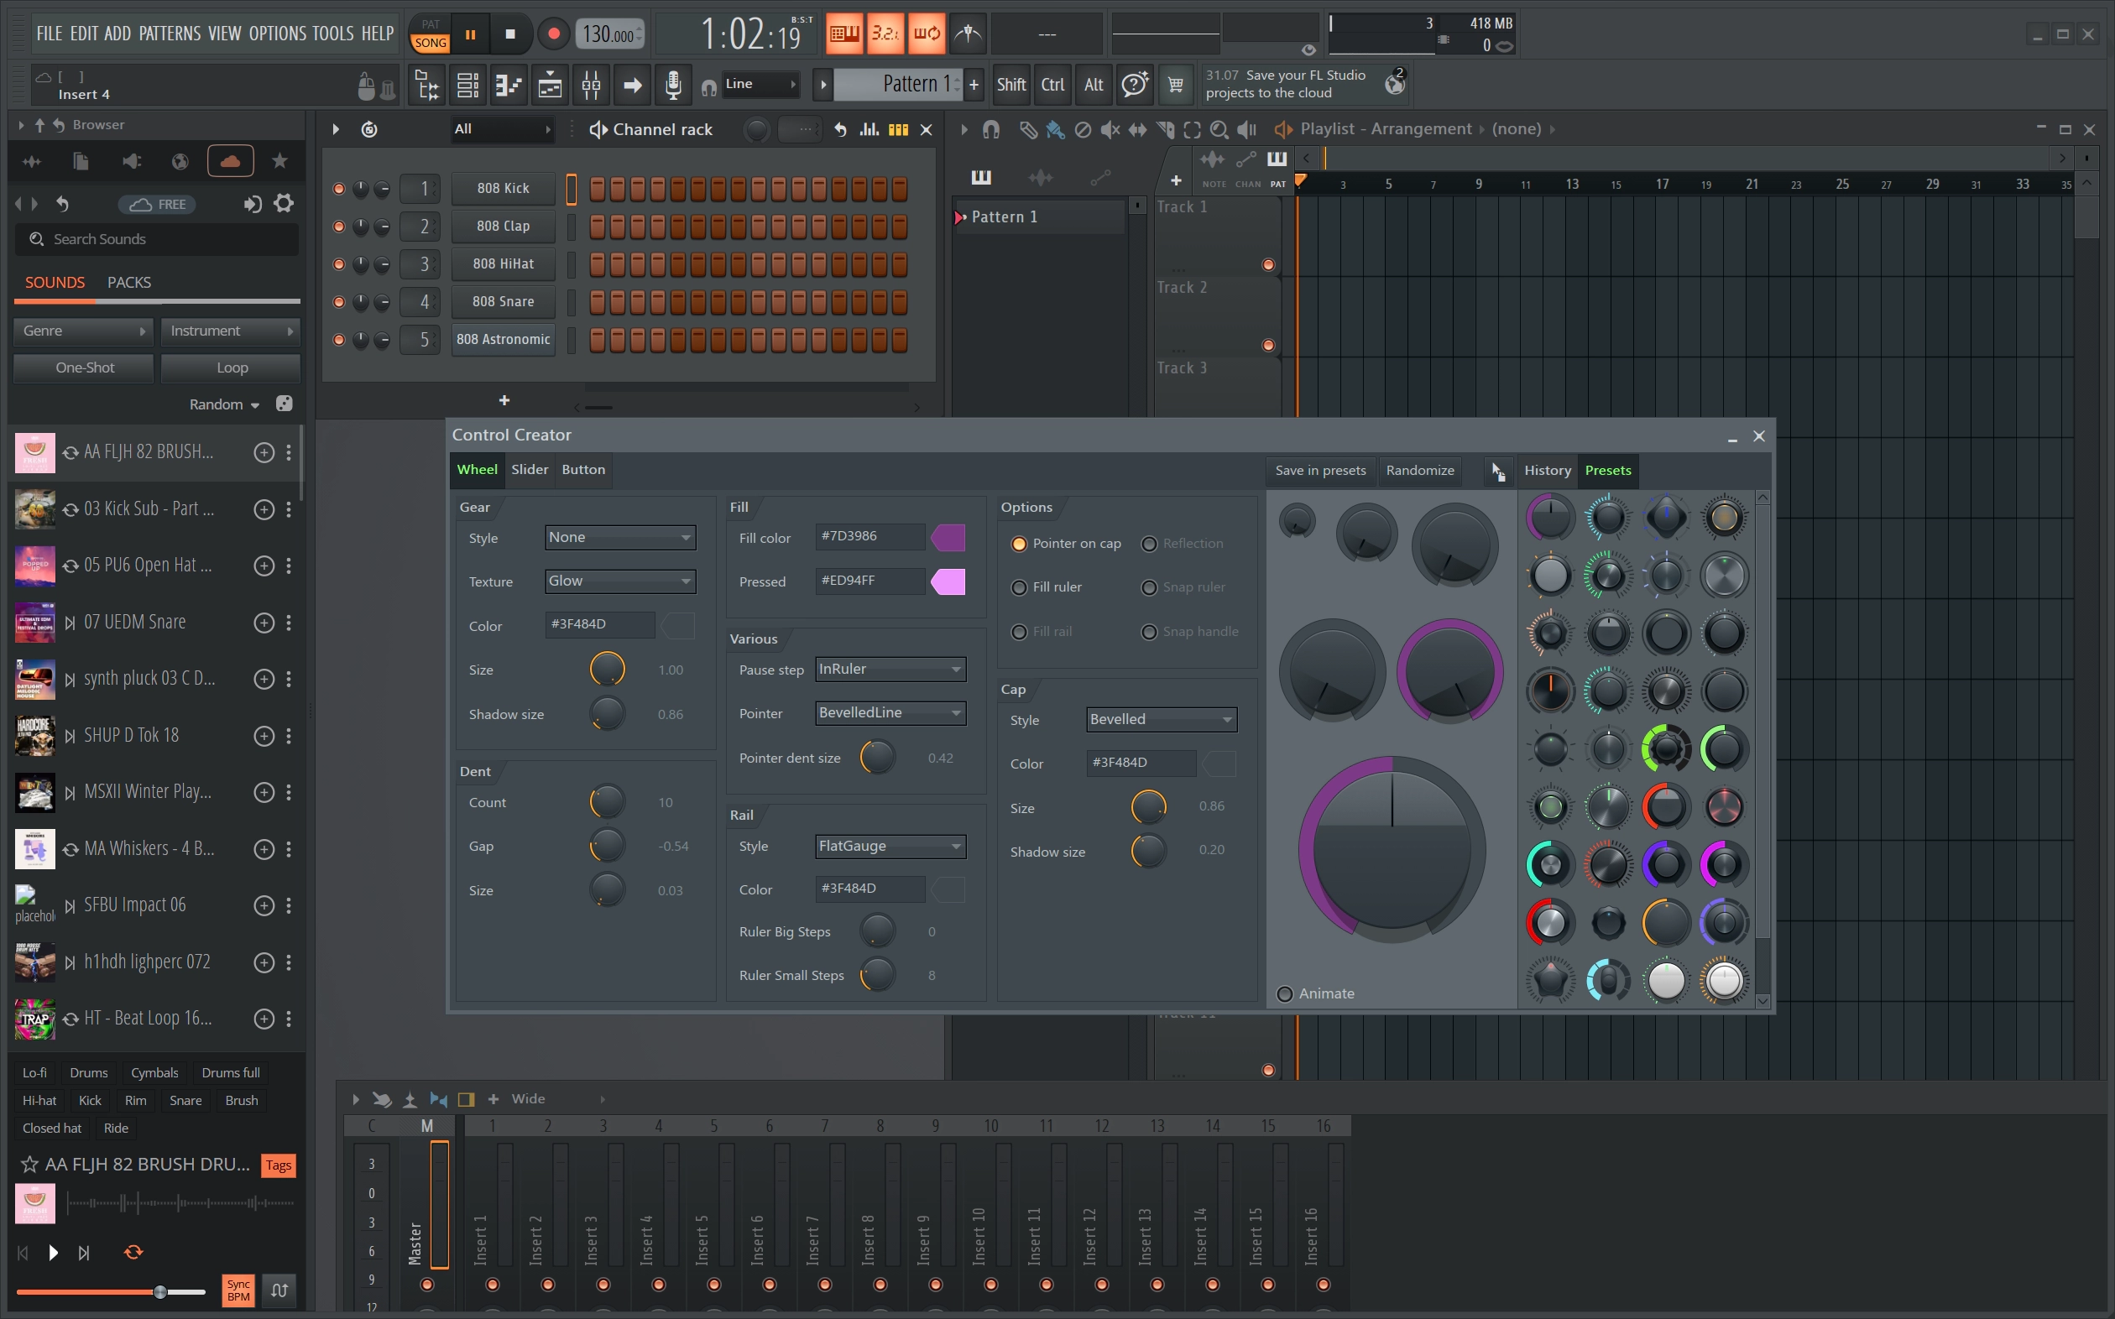Click the add new pattern plus icon
The image size is (2115, 1319).
[974, 85]
